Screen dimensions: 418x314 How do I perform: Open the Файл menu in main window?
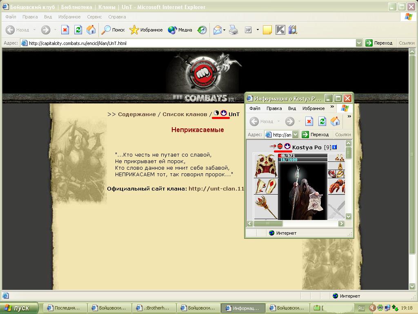click(x=11, y=17)
